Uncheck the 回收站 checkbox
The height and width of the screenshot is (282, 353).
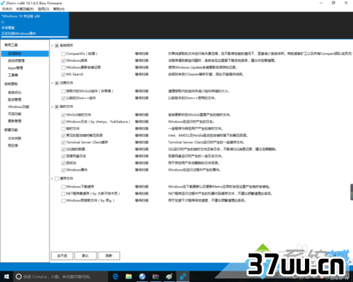63,163
